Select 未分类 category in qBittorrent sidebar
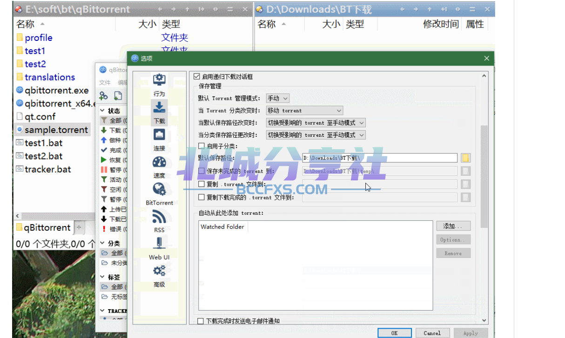This screenshot has width=565, height=338. (x=114, y=263)
